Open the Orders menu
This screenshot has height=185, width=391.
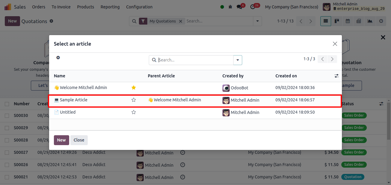[x=39, y=7]
